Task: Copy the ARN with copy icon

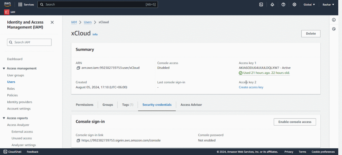Action: click(x=78, y=68)
